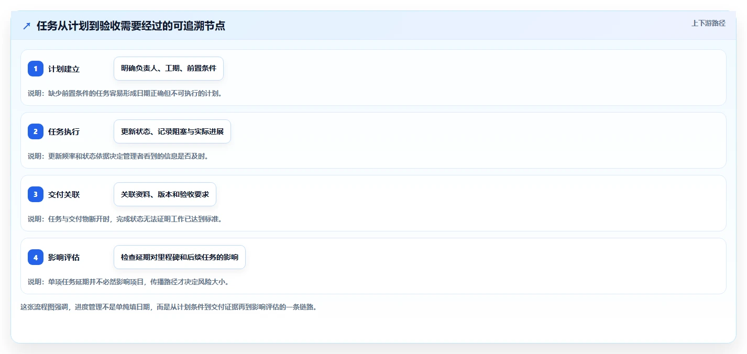The height and width of the screenshot is (354, 747).
Task: Click the 上下游路径 label in the header
Action: click(708, 23)
